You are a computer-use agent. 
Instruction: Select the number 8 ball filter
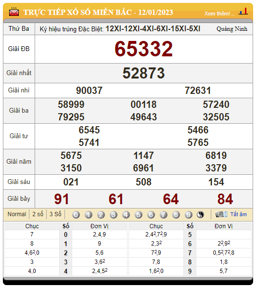(176, 214)
